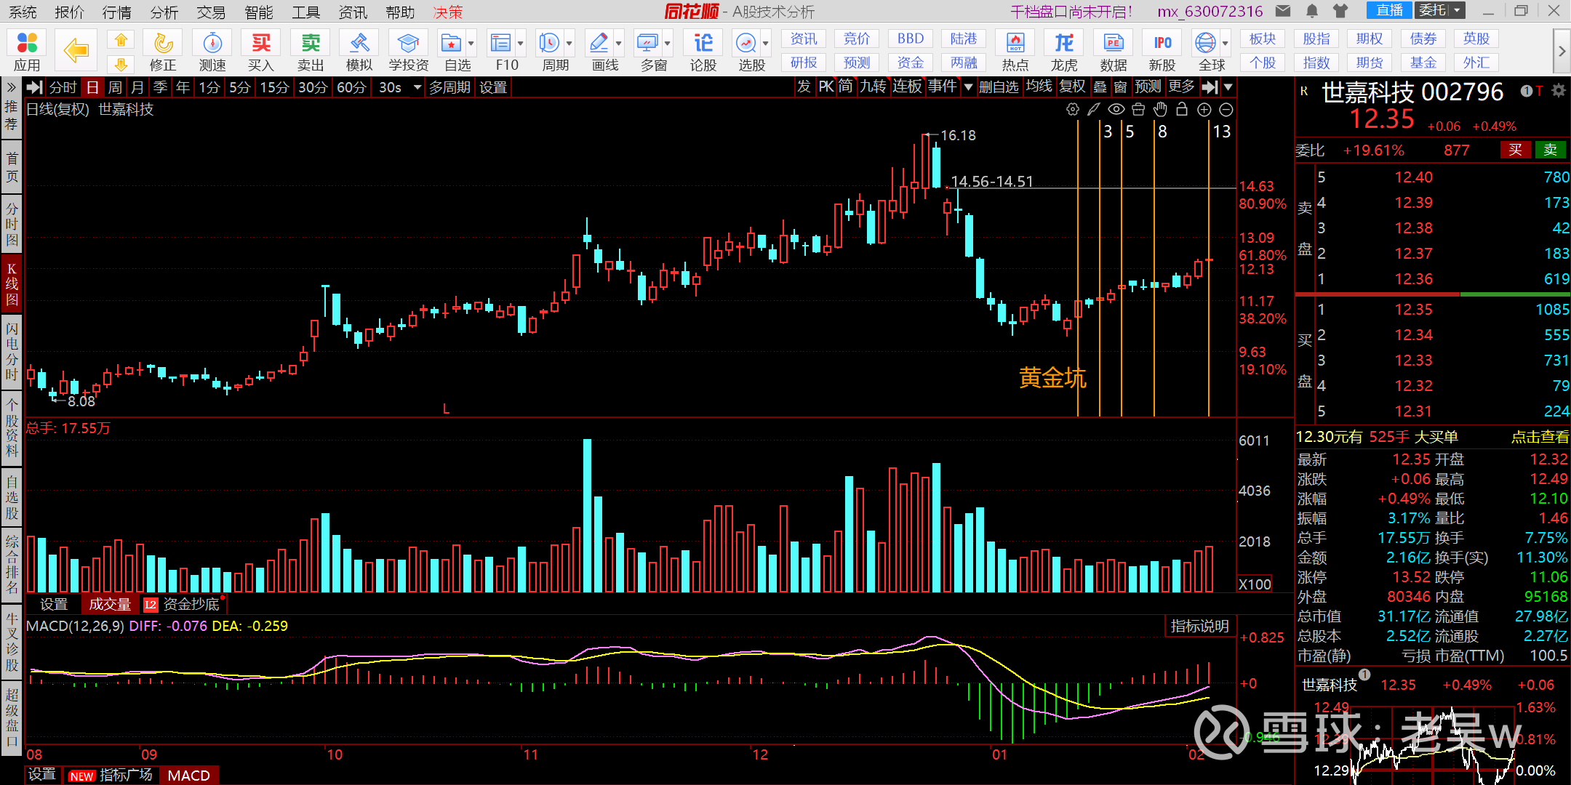The image size is (1571, 785).
Task: Open the 交易 menu
Action: [211, 12]
